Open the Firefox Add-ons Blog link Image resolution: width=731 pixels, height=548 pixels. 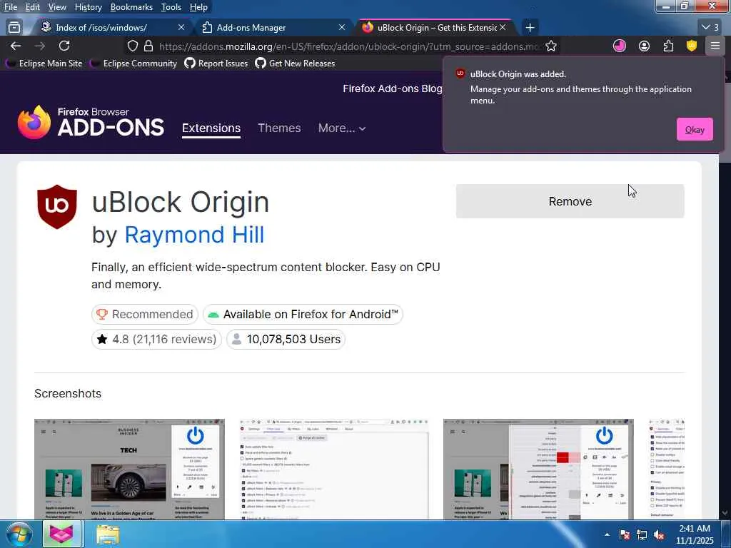coord(393,88)
